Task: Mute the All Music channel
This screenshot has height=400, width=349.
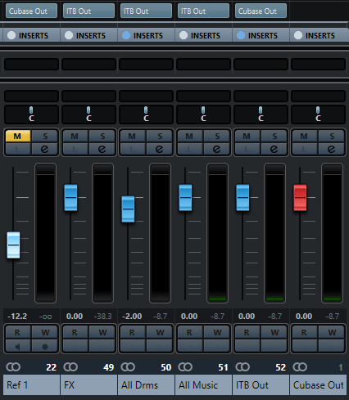Action: 190,136
